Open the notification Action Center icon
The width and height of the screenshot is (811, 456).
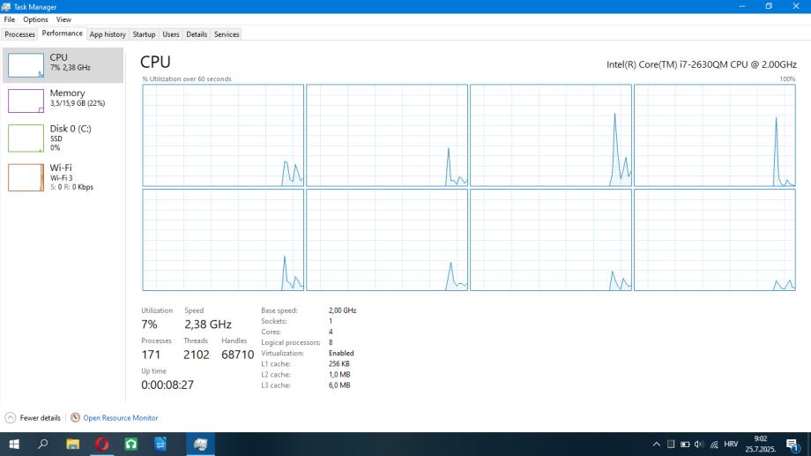(792, 445)
